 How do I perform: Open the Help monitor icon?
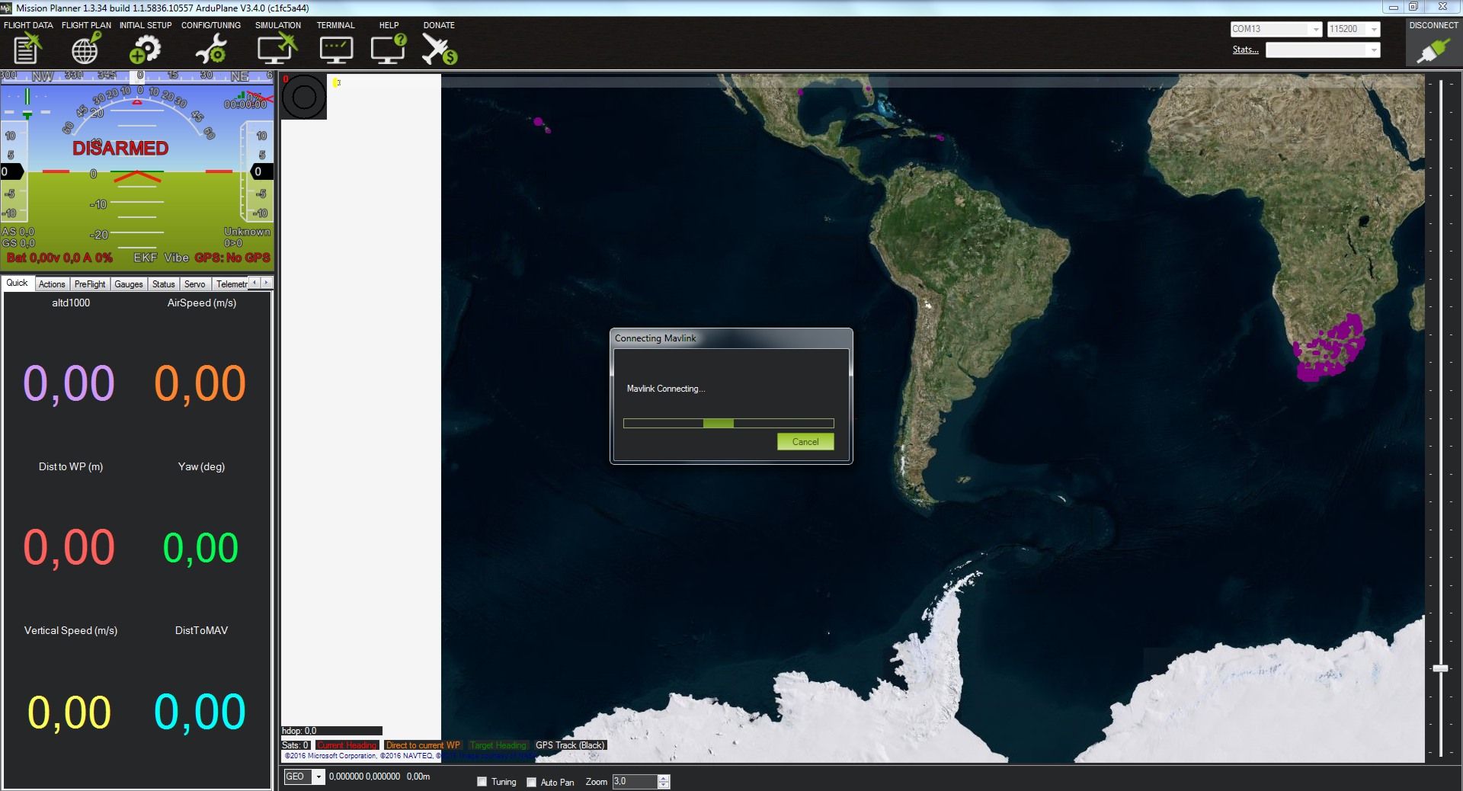coord(389,49)
